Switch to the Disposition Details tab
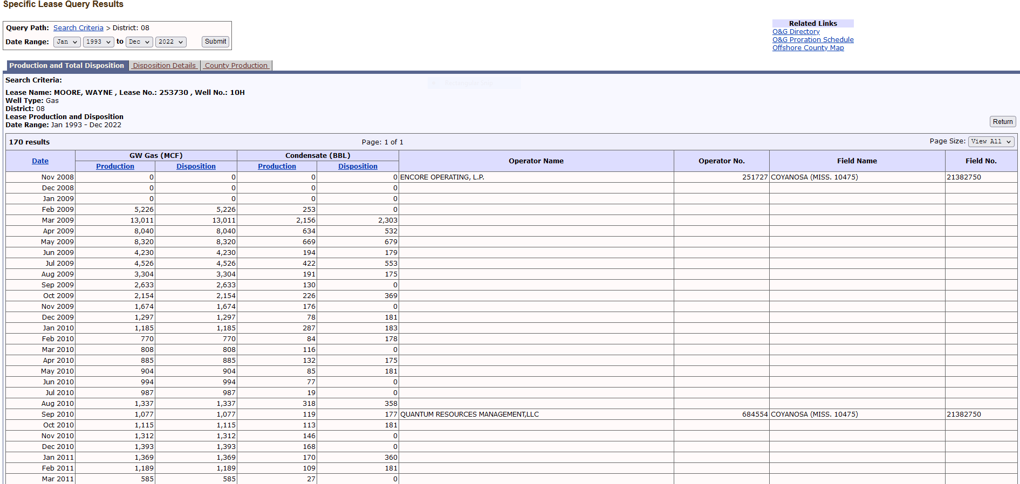Viewport: 1020px width, 484px height. coord(165,66)
